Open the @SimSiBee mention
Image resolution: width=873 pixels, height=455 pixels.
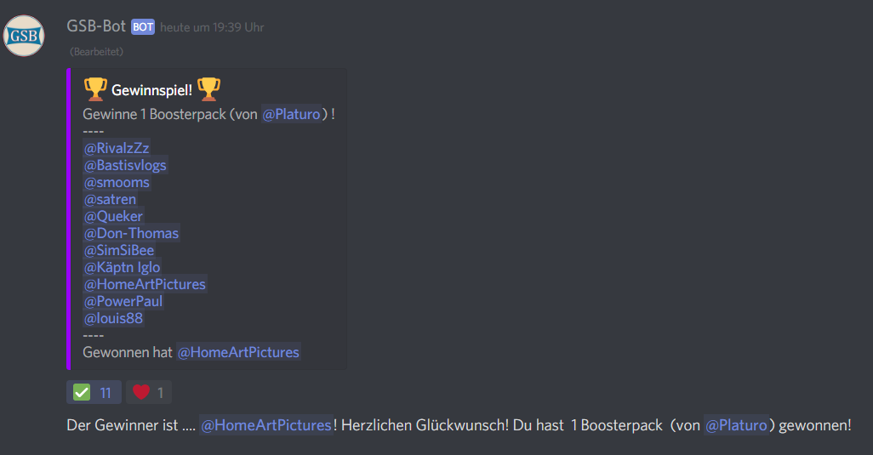tap(119, 250)
